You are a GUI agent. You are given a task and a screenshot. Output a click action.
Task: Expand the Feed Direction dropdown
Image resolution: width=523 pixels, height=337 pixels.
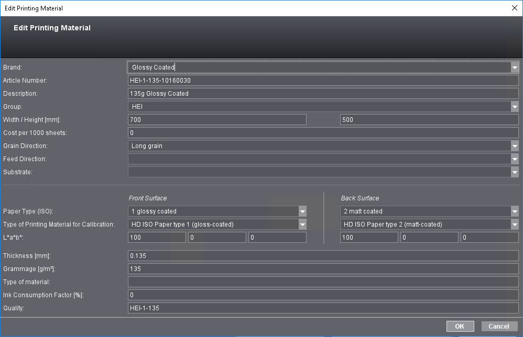point(515,159)
